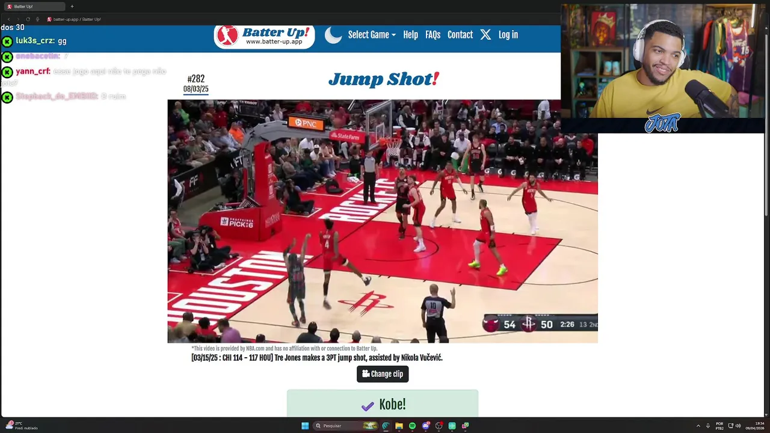Image resolution: width=770 pixels, height=433 pixels.
Task: Open the Windows Start menu
Action: coord(305,426)
